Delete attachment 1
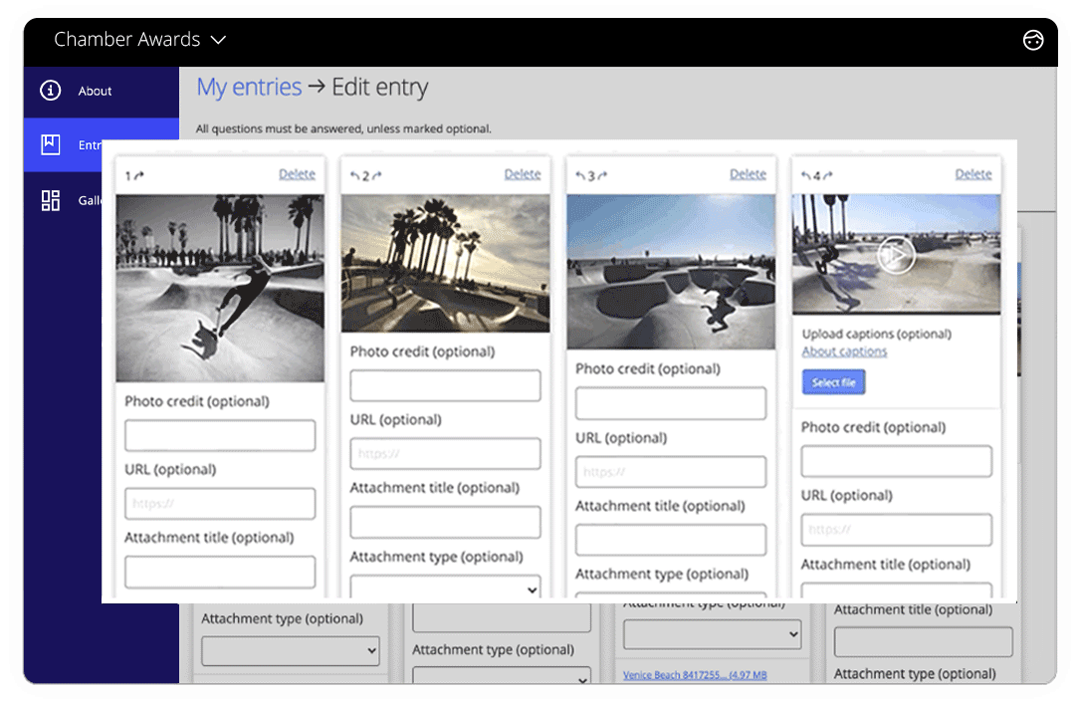This screenshot has height=704, width=1081. point(297,173)
